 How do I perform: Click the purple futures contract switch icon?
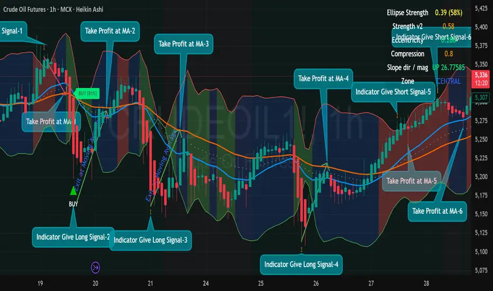95,268
